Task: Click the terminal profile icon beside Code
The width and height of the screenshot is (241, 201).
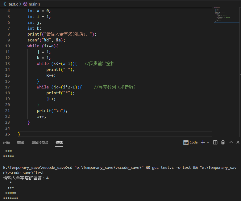Action: coord(186,143)
